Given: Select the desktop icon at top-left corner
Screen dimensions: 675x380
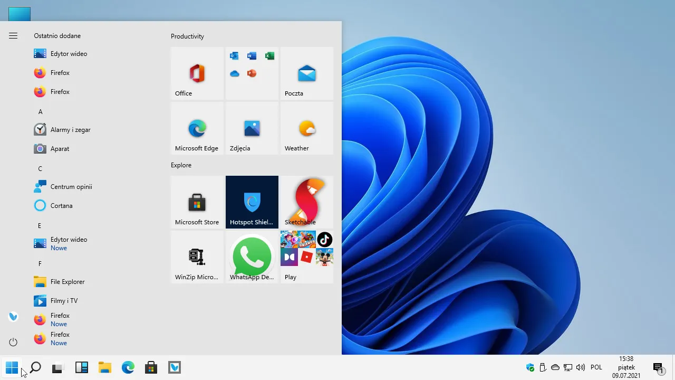Looking at the screenshot, I should (20, 14).
